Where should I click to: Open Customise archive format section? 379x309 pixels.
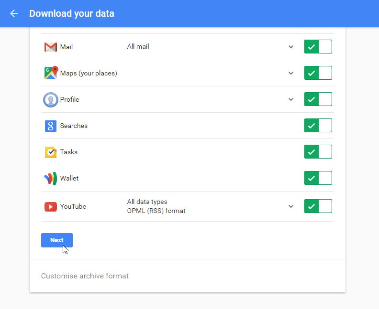85,276
